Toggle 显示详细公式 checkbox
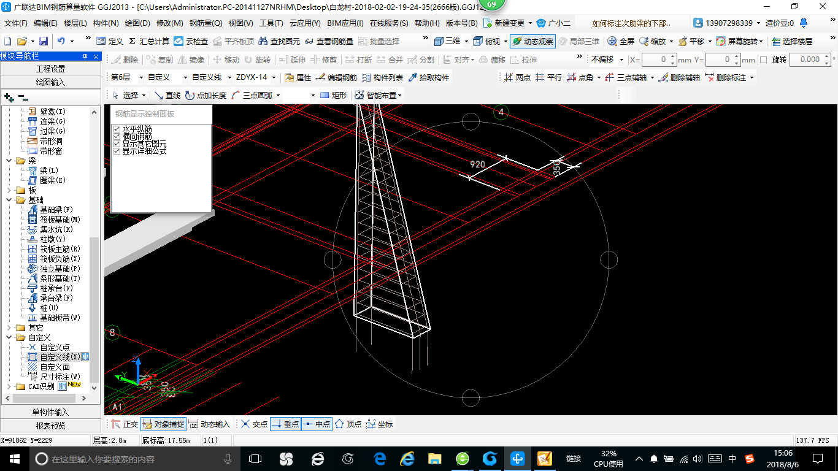 coord(117,151)
